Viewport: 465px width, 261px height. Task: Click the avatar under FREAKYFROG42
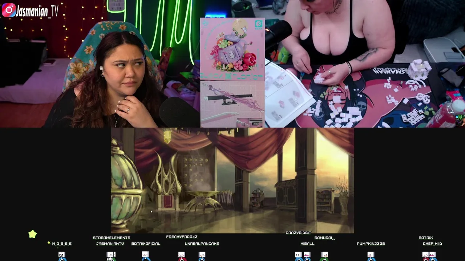182,256
